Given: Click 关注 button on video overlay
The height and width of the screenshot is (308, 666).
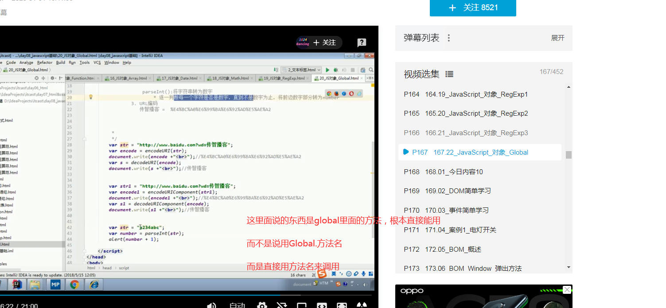Looking at the screenshot, I should [x=325, y=43].
